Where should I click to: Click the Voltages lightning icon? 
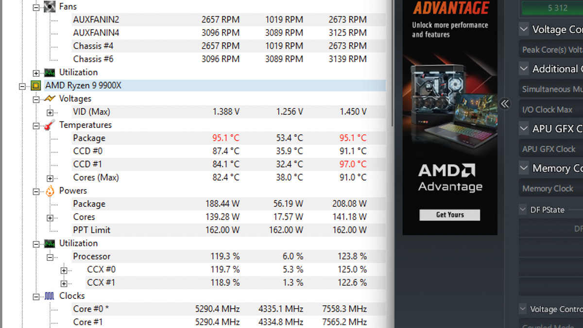[50, 99]
